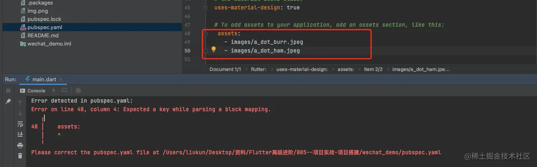
Task: Click the 'assets:' key in the editor
Action: (229, 33)
